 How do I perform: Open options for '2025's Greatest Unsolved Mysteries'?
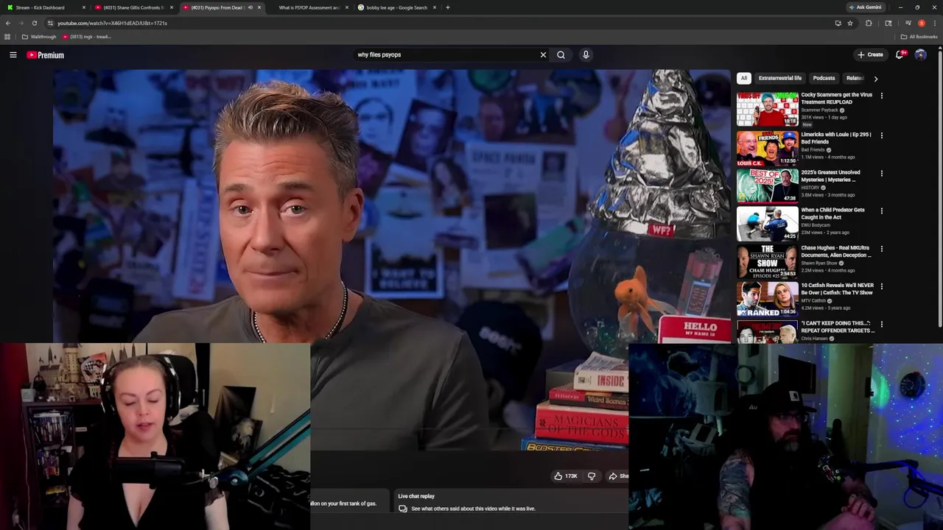[881, 173]
